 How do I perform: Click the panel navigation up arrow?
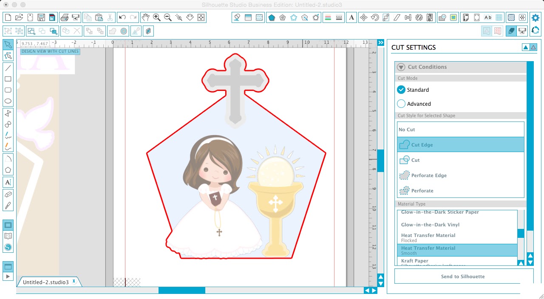525,47
